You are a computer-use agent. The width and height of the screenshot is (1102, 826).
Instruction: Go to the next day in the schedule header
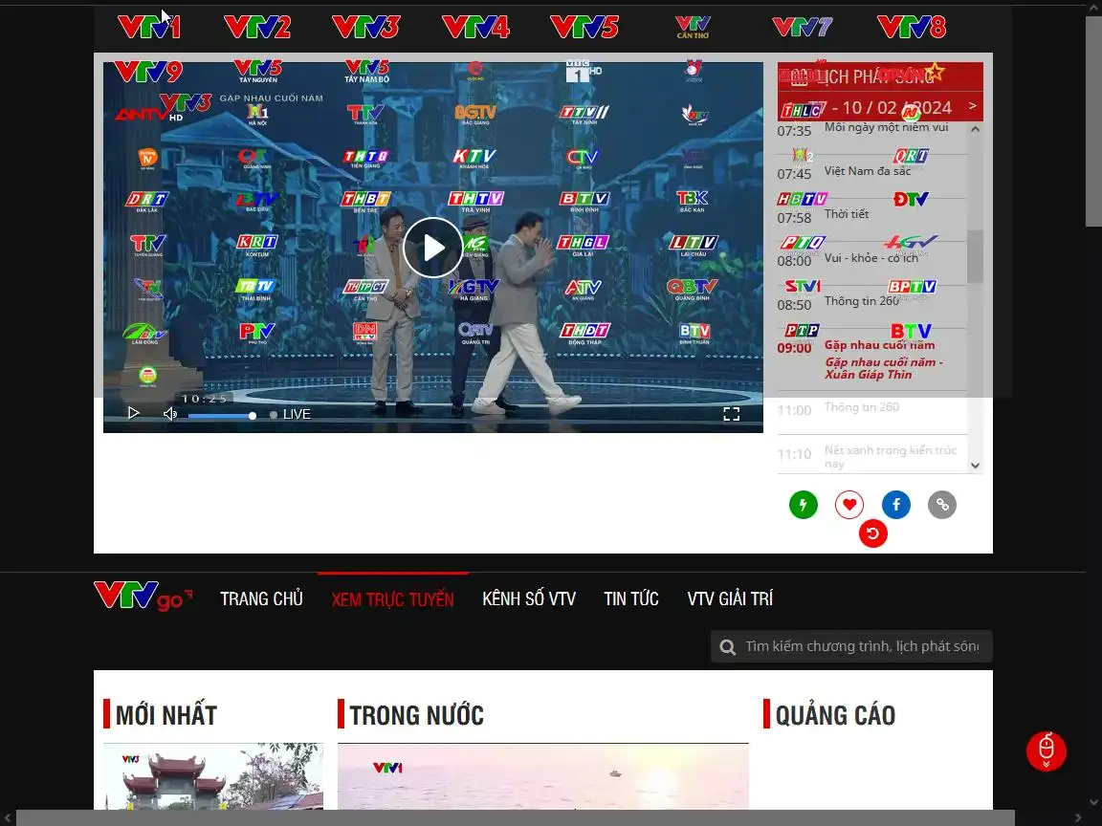click(973, 106)
